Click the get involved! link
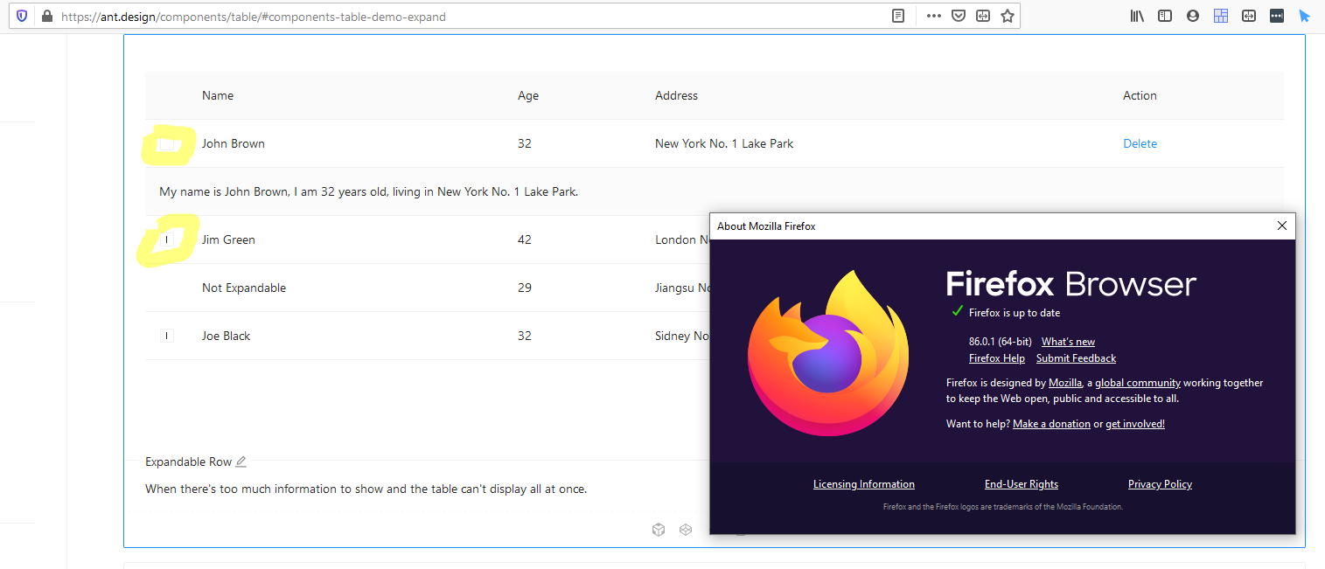Viewport: 1325px width, 569px height. tap(1135, 424)
